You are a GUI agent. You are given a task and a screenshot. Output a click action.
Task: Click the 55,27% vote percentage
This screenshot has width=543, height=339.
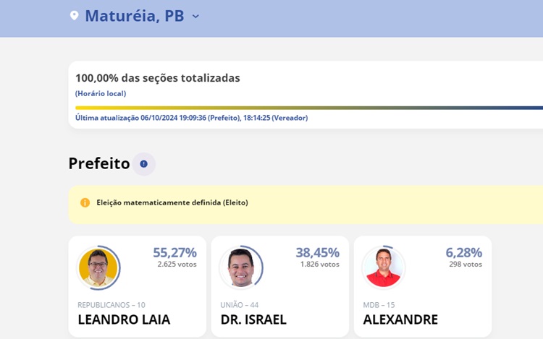click(174, 252)
